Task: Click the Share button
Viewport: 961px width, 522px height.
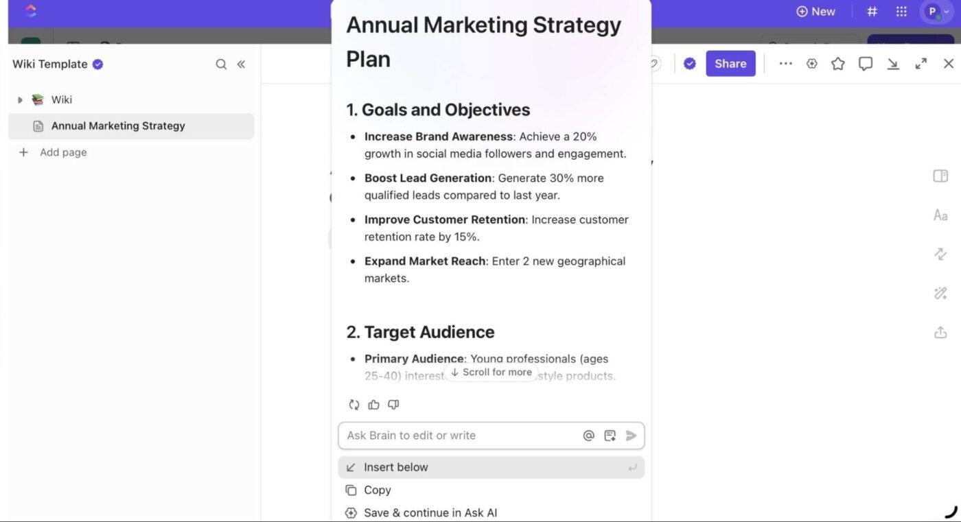Action: (x=730, y=63)
